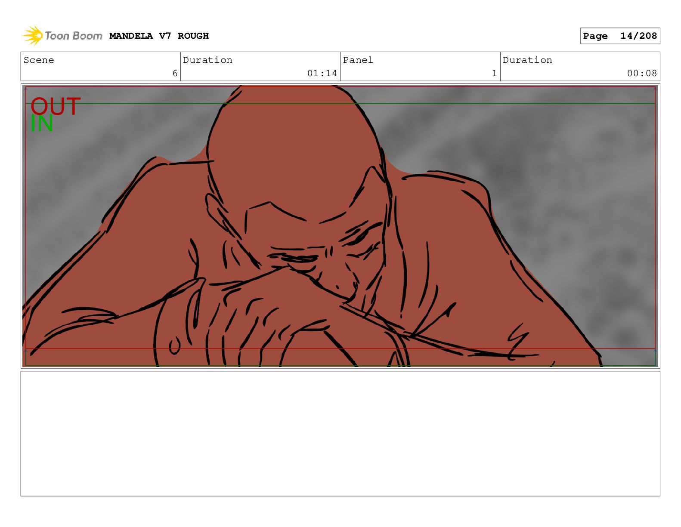Click the red OUT camera label
This screenshot has width=681, height=527.
[56, 106]
